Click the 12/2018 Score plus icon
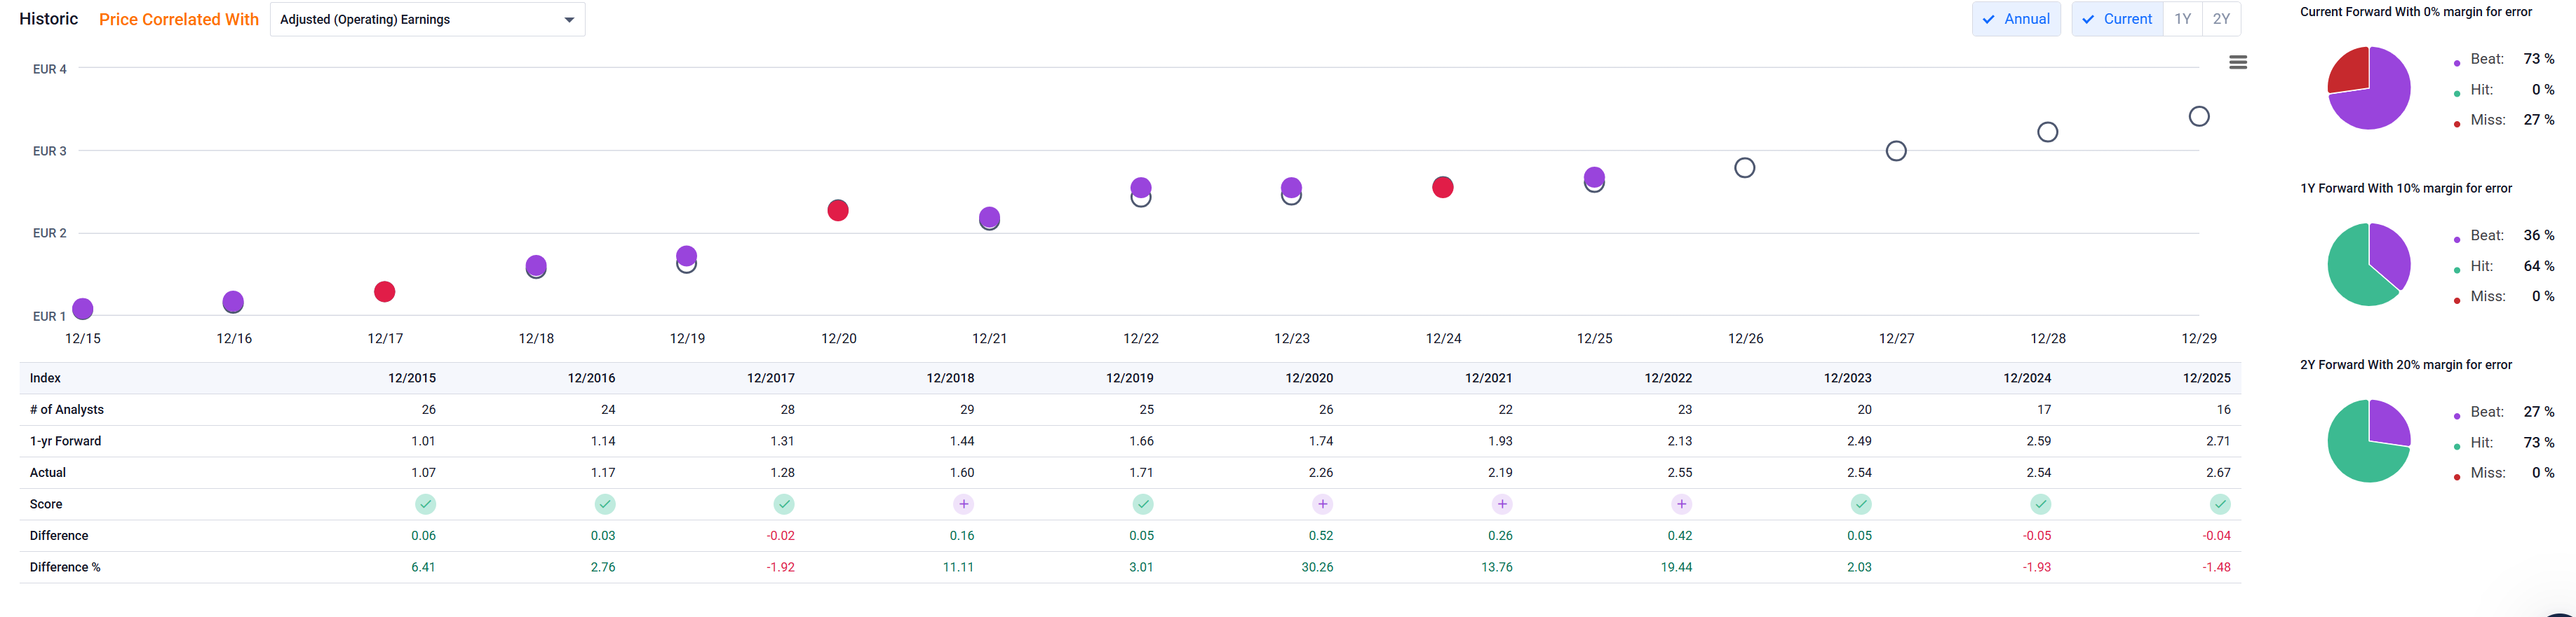Viewport: 2576px width, 617px height. (964, 504)
